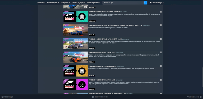Click the Time Attack Car Pack thumbnail
203x99 pixels.
click(x=75, y=44)
